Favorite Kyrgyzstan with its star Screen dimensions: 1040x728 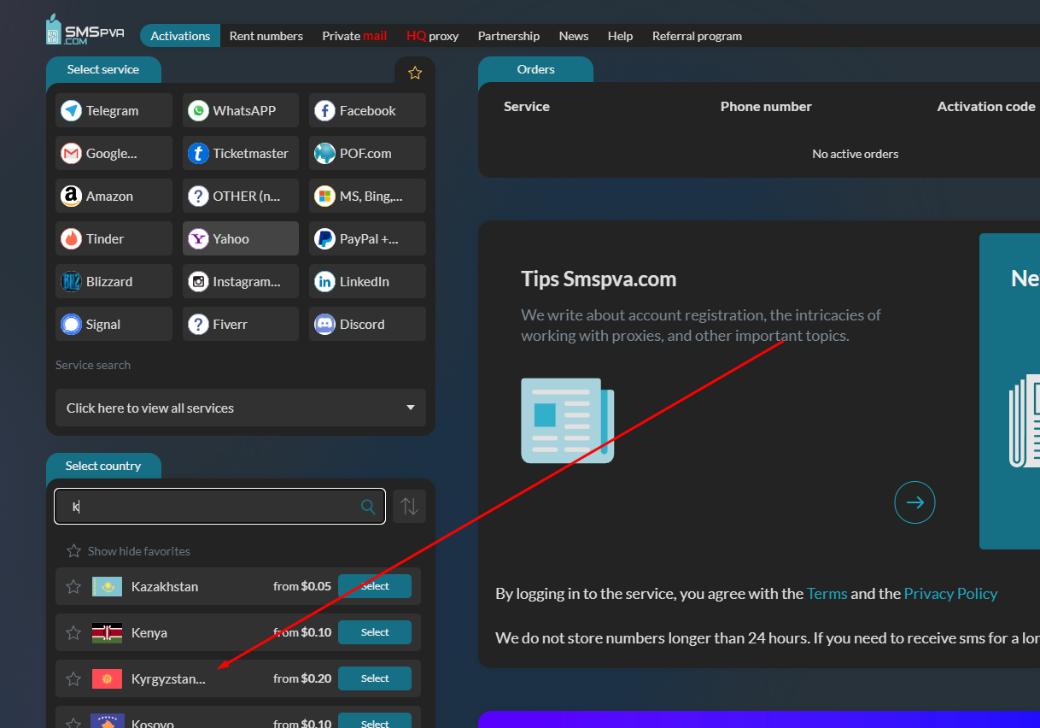pos(73,678)
